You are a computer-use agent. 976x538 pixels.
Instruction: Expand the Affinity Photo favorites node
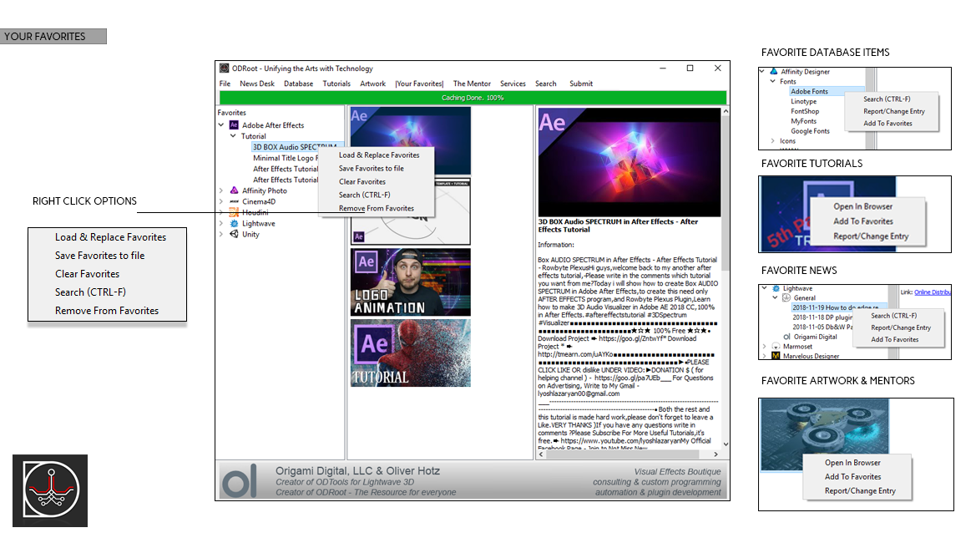tap(221, 191)
